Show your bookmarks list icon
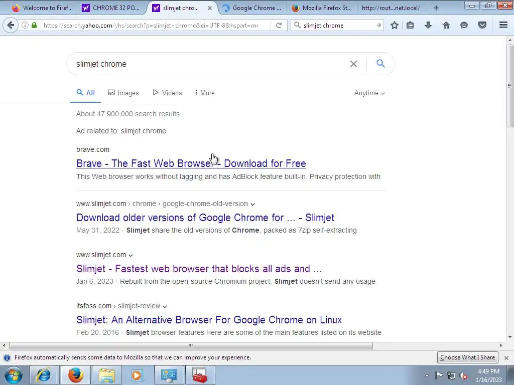The image size is (514, 385). tap(410, 25)
